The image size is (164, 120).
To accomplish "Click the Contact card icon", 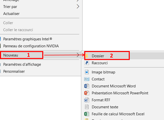I will (87, 79).
